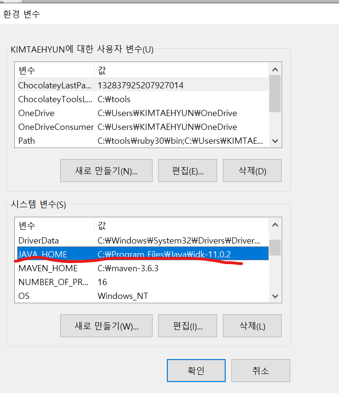Click the C:\Windows\System32\Drivers value
Image resolution: width=339 pixels, height=393 pixels.
pos(179,240)
